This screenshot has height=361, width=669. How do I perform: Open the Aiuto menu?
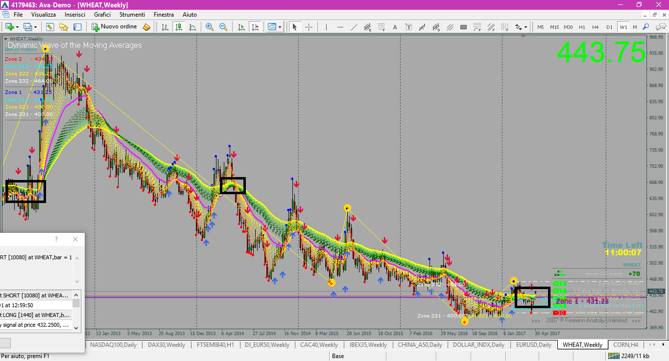tap(190, 15)
